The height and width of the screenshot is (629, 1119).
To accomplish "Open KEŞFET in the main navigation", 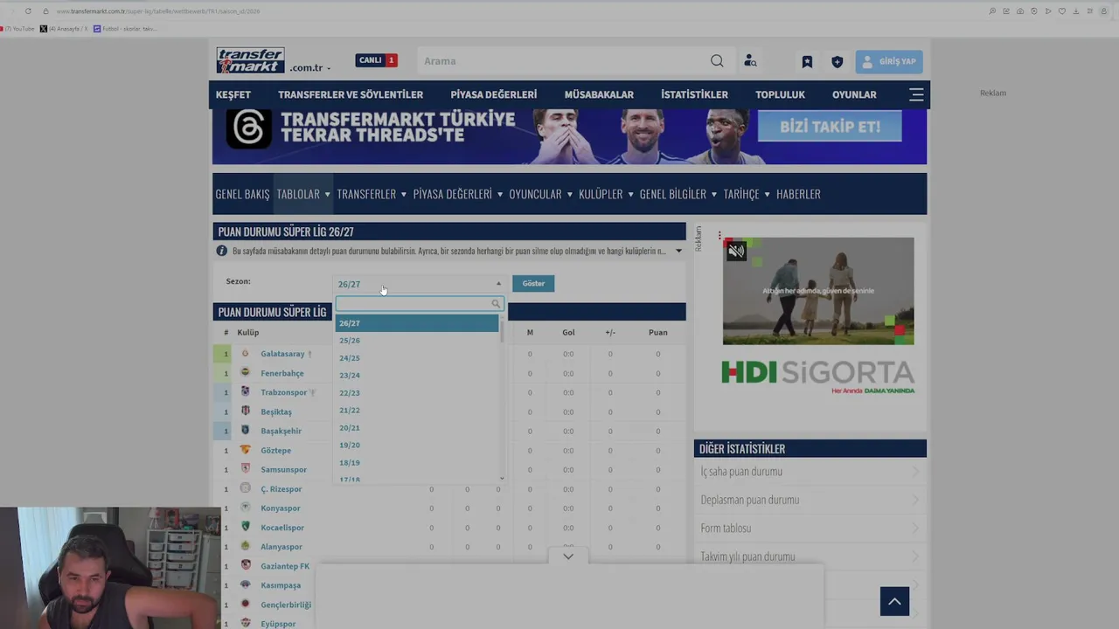I will click(233, 94).
